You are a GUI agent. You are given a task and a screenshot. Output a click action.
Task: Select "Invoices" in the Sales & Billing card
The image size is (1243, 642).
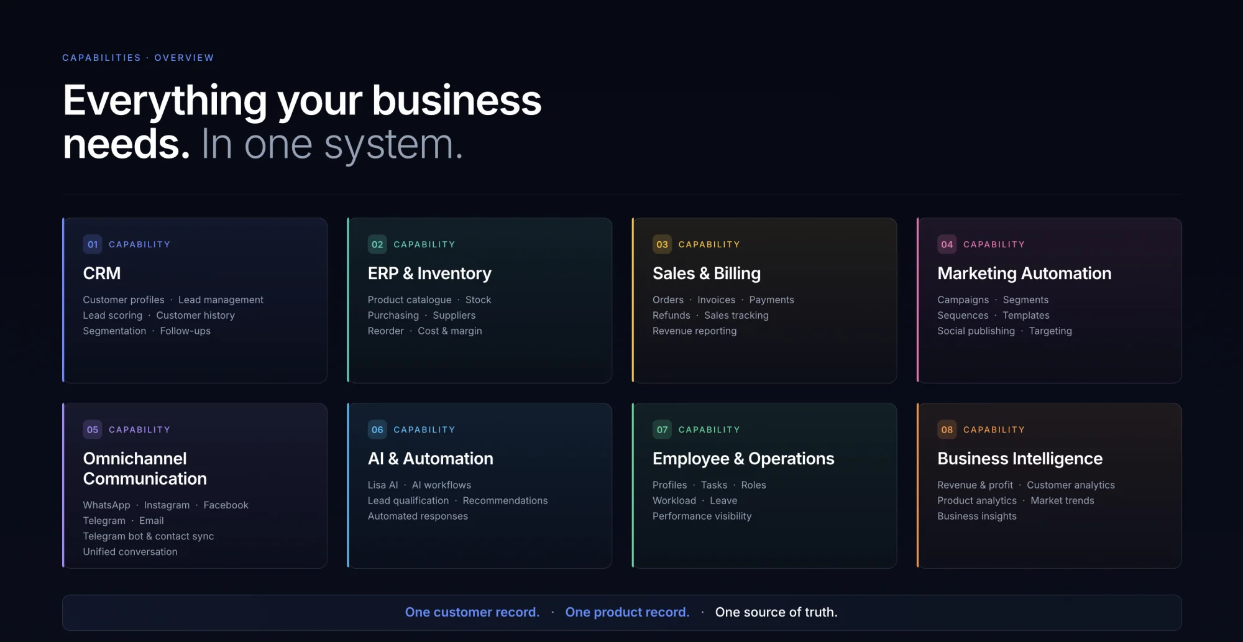point(716,300)
